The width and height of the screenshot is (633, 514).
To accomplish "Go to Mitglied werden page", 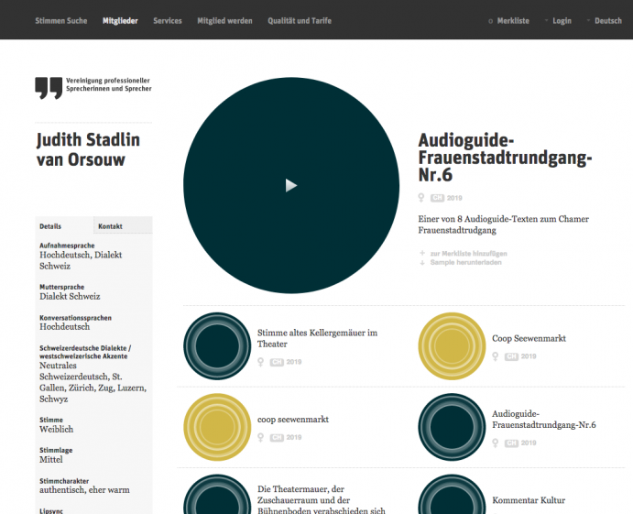I will (x=224, y=20).
